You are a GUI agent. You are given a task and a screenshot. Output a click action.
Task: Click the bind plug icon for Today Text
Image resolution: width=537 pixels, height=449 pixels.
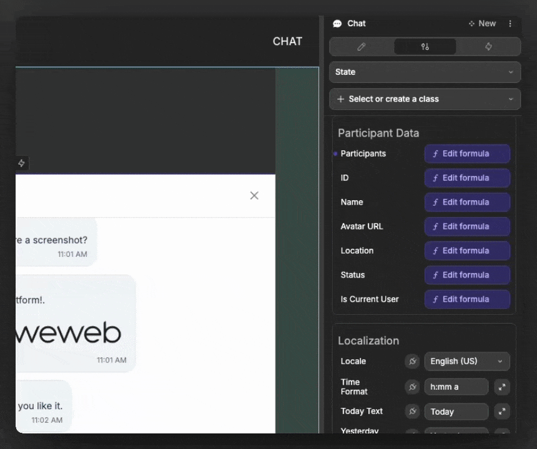click(x=412, y=412)
